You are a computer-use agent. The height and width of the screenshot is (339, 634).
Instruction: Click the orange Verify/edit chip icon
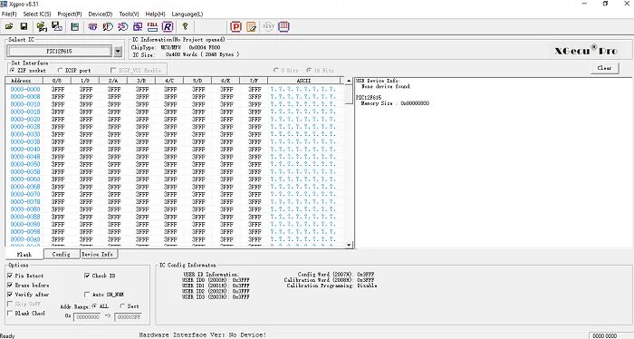[251, 26]
